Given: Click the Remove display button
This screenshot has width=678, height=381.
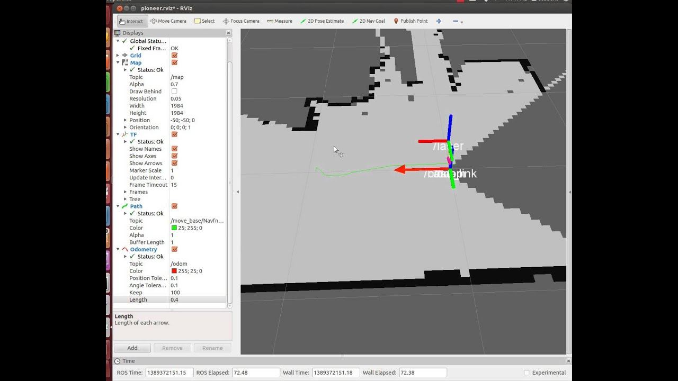Looking at the screenshot, I should 172,348.
